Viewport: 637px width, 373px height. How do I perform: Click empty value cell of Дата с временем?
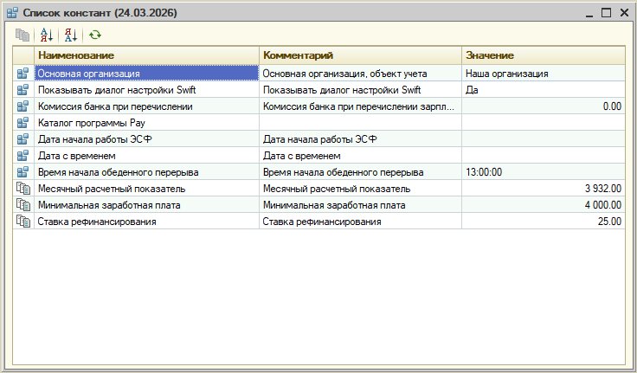point(544,156)
